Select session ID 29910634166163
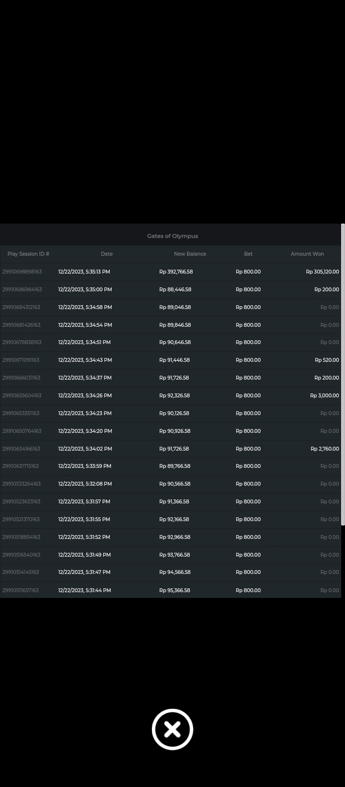This screenshot has height=787, width=345. point(22,449)
